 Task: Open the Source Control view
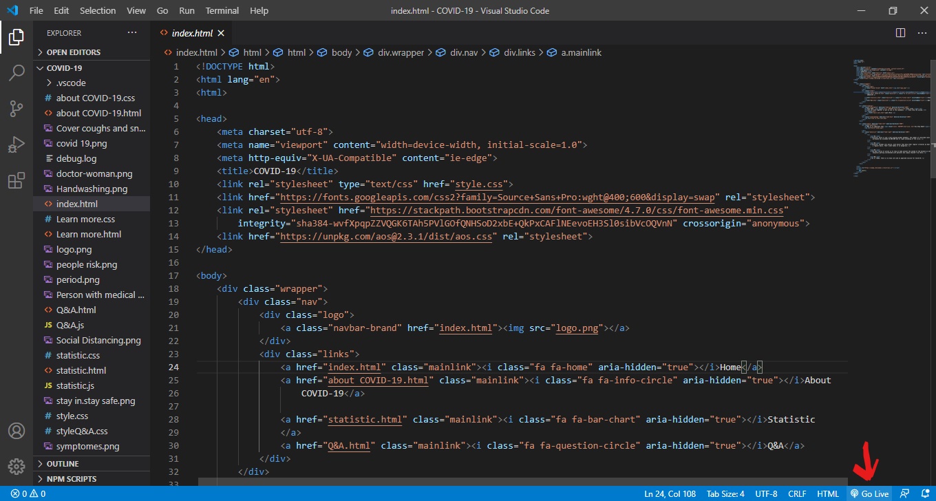pos(15,108)
